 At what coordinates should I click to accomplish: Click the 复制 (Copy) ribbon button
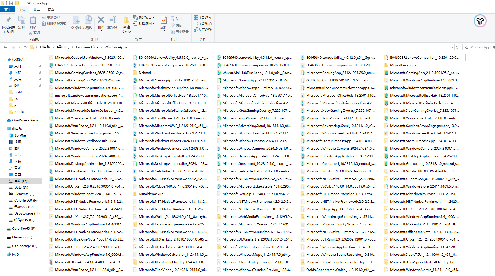click(21, 22)
